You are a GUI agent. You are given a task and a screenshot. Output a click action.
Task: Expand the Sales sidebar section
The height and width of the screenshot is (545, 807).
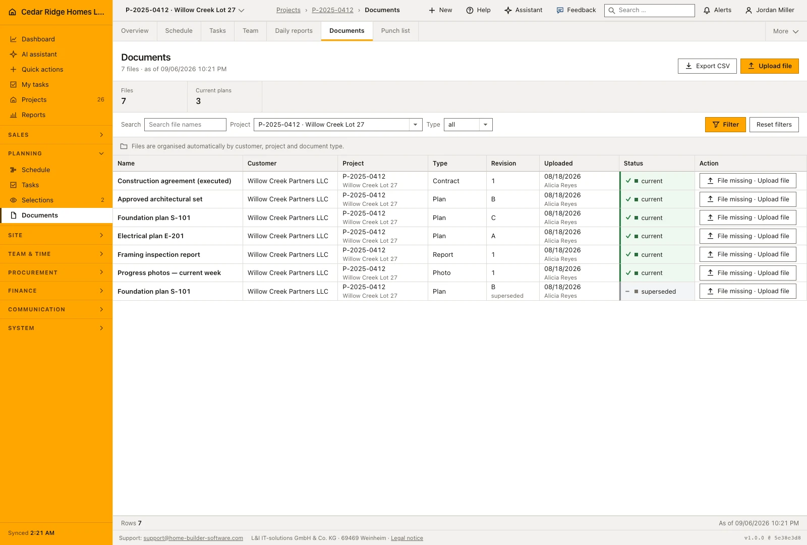[56, 135]
